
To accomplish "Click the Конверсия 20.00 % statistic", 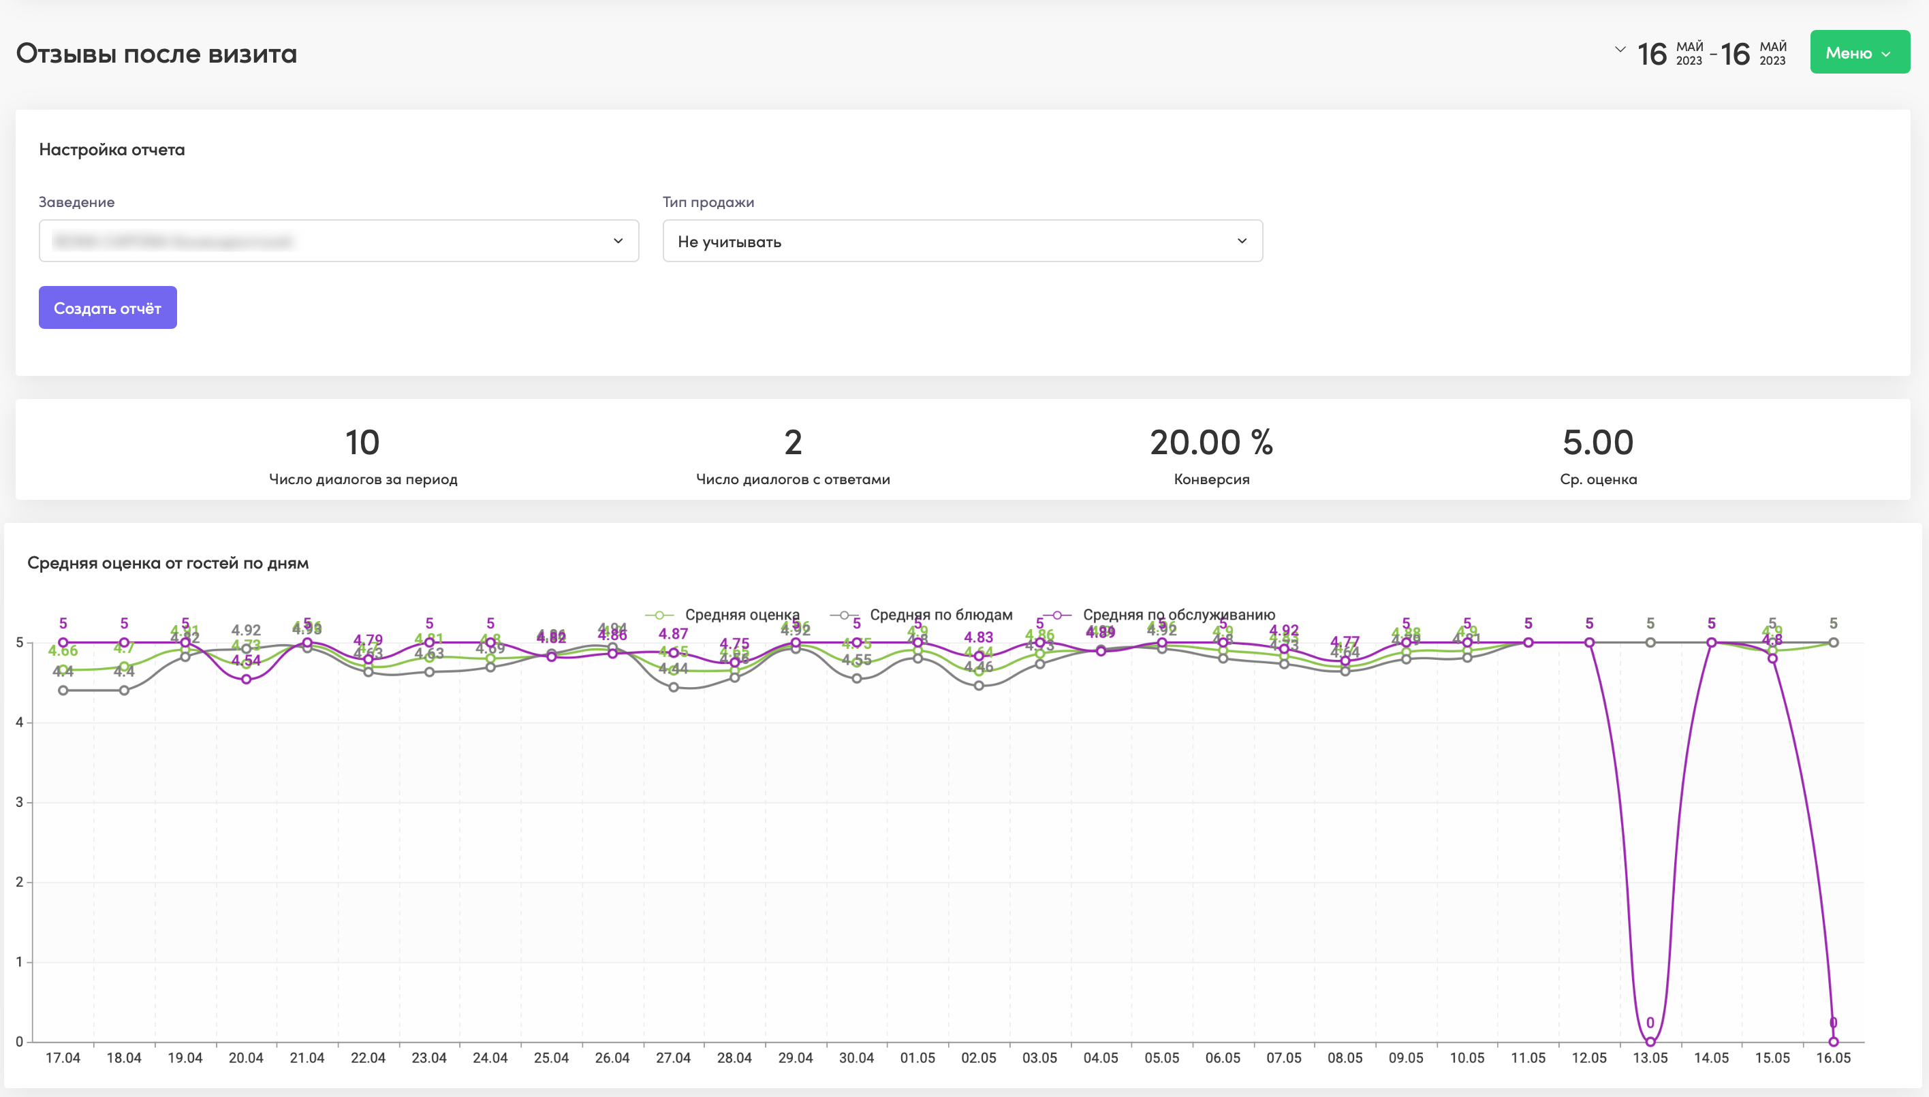I will pos(1212,455).
